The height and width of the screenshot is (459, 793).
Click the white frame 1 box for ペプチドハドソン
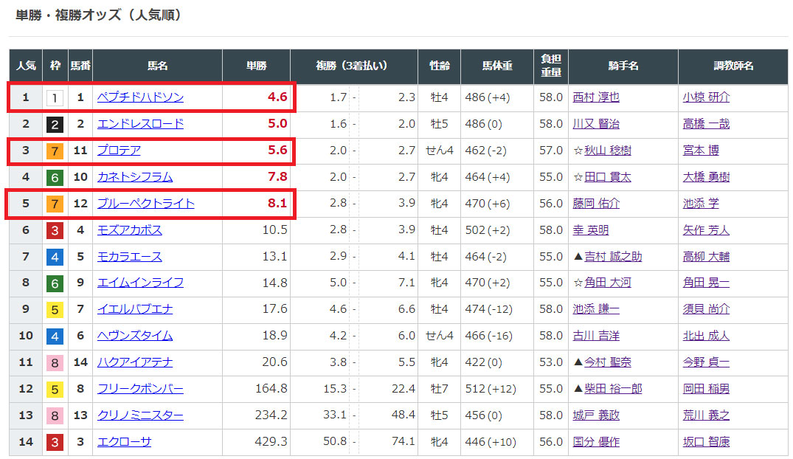tap(55, 97)
